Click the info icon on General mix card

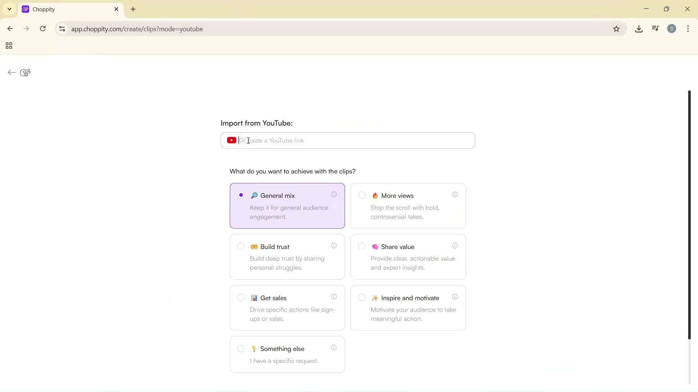tap(334, 195)
